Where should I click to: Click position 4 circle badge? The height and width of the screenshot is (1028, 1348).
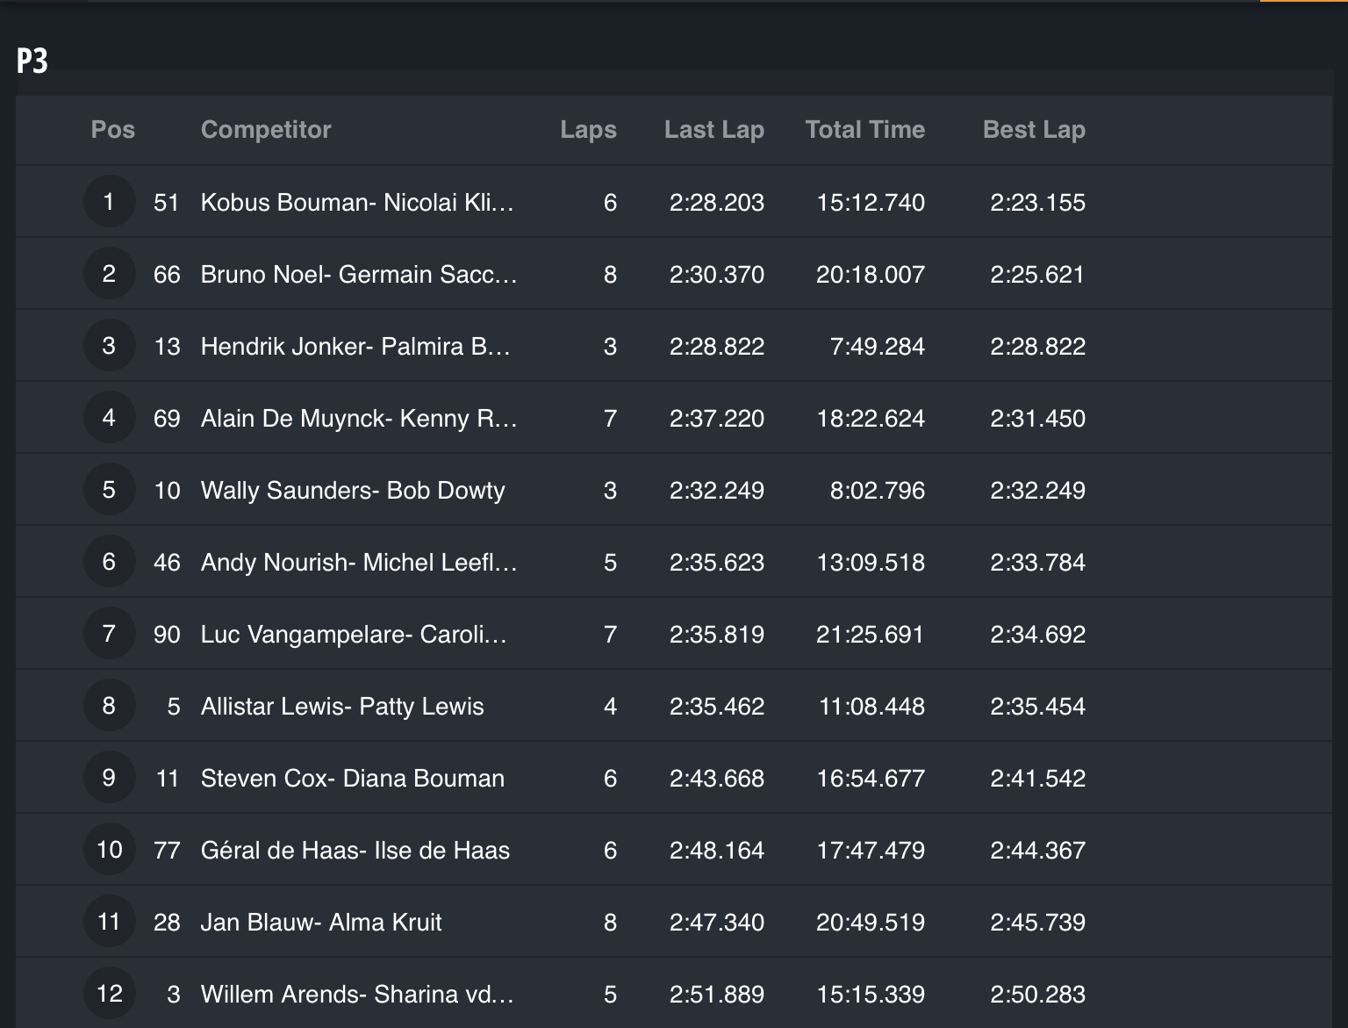[109, 418]
